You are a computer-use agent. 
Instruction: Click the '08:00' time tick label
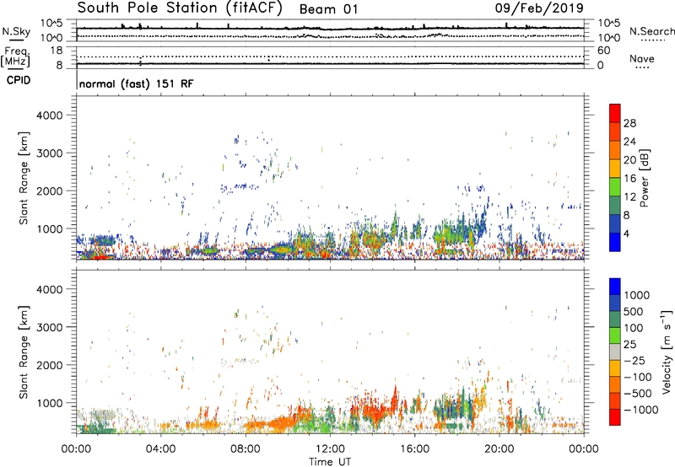pyautogui.click(x=246, y=449)
